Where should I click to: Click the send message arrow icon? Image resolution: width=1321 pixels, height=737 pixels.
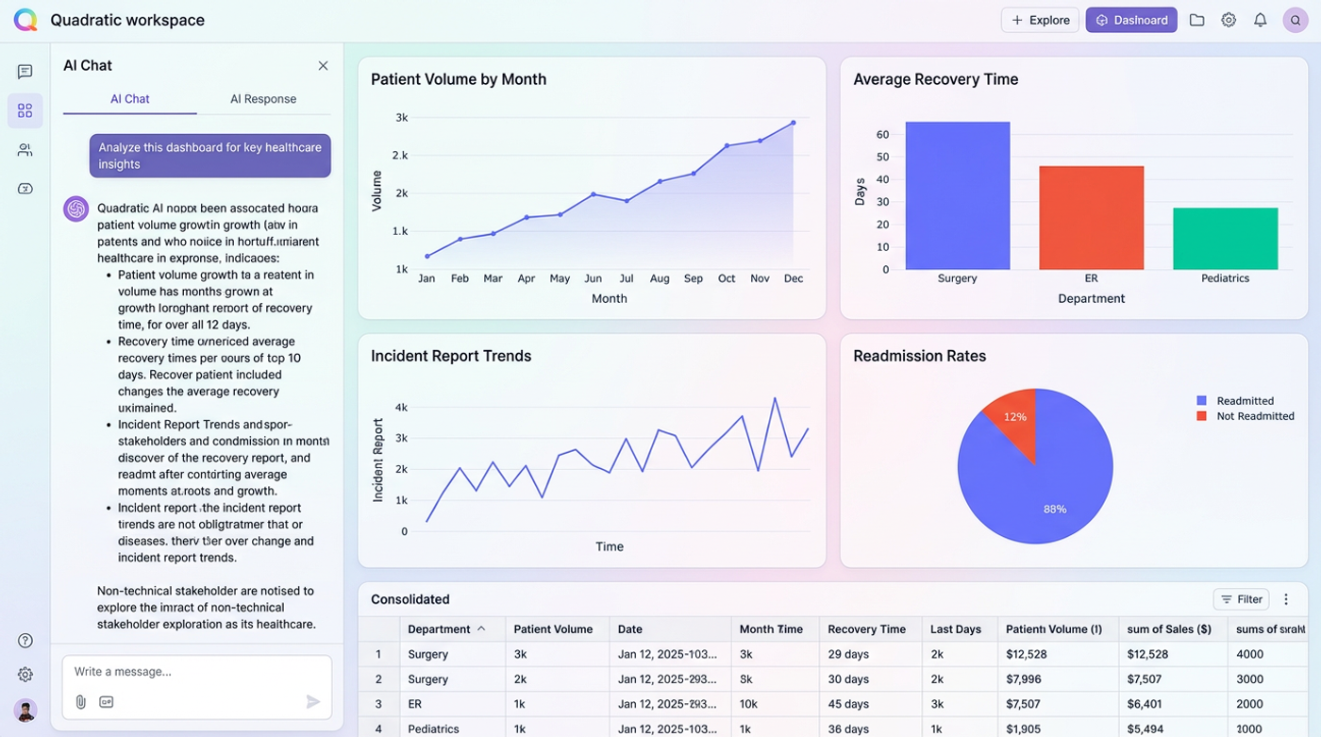click(x=312, y=701)
